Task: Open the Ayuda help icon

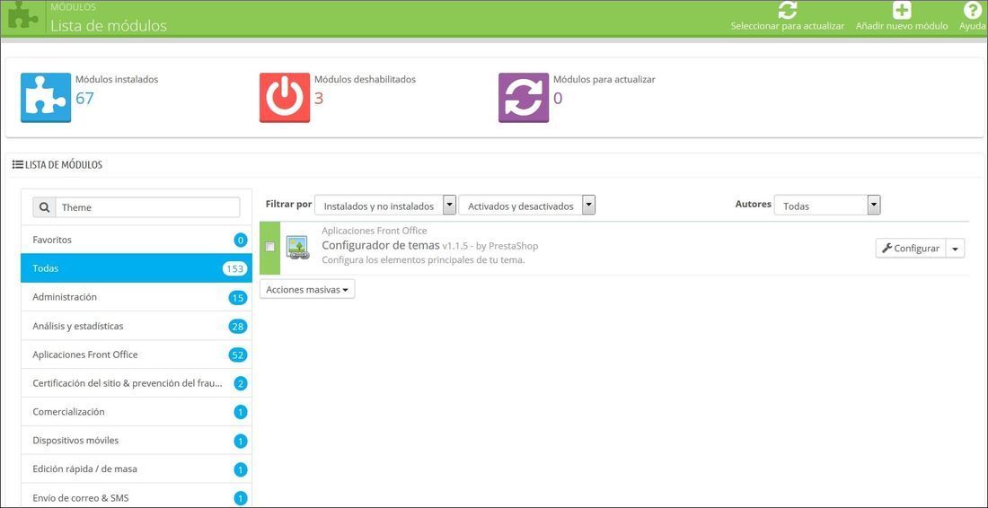Action: 972,10
